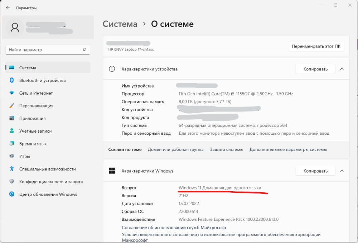
Task: Click the Персонализация paintbrush icon
Action: coord(12,106)
